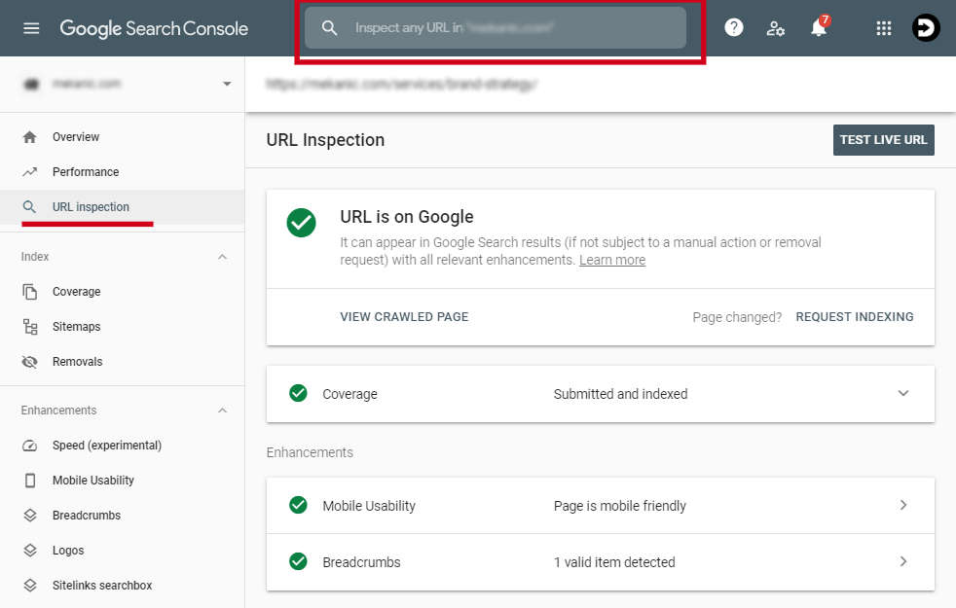Click the '1 valid item detected' text
956x608 pixels.
point(614,562)
